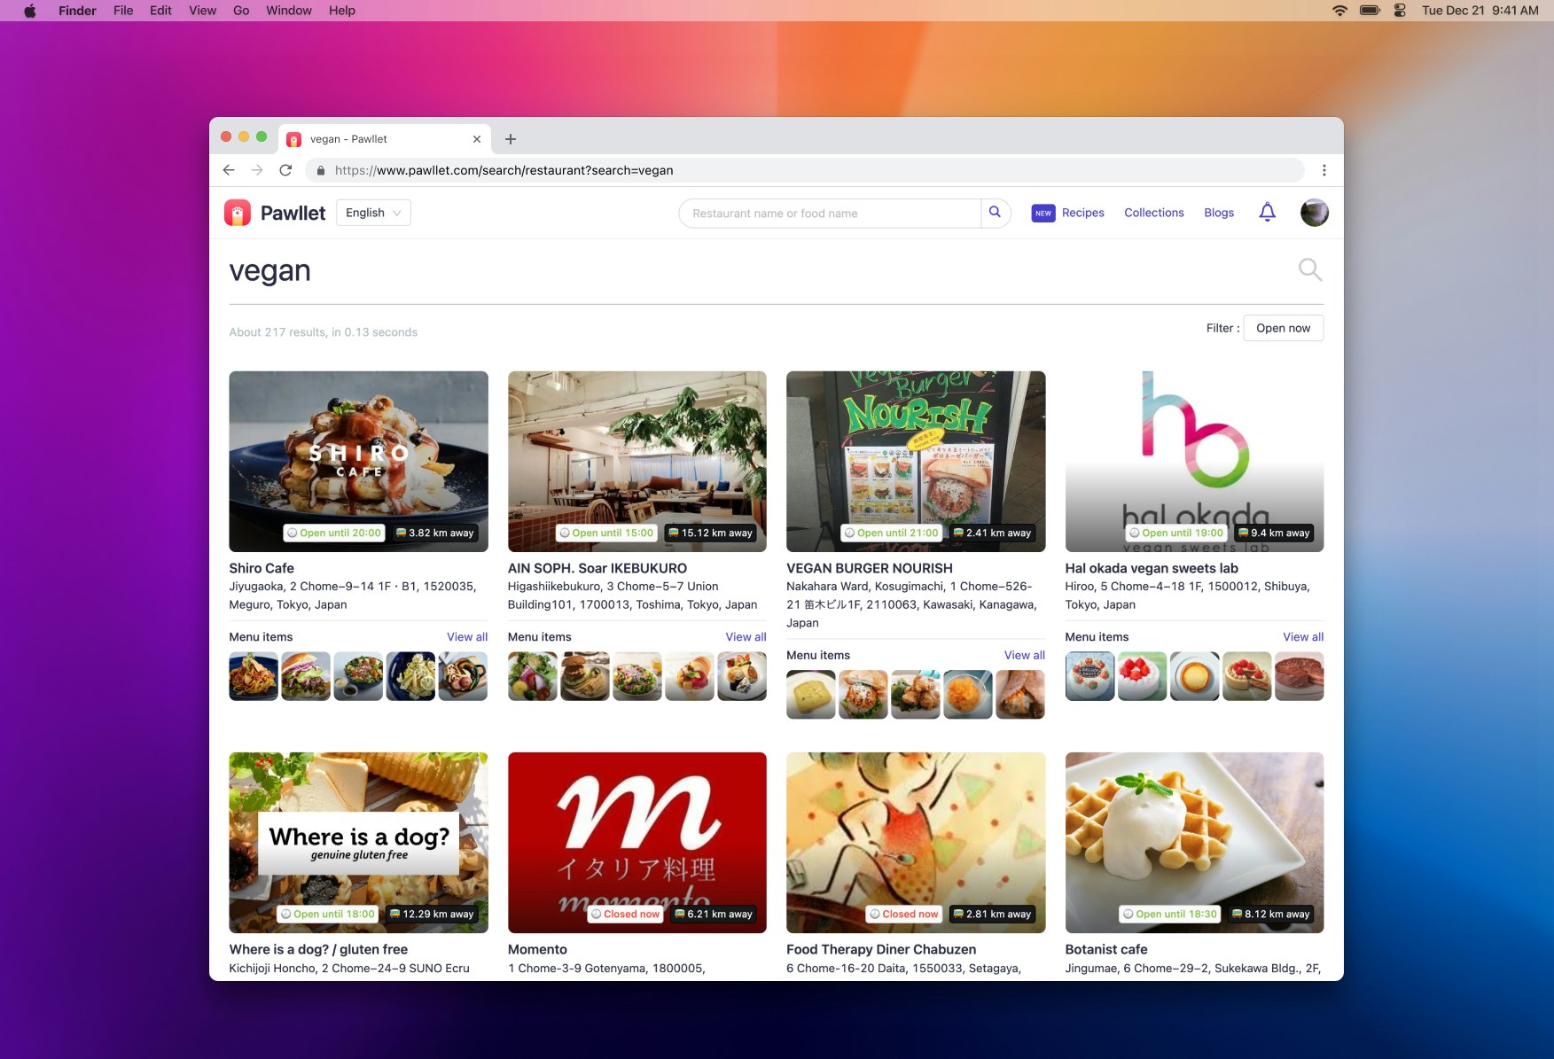Go back with the browser back arrow
The image size is (1554, 1059).
click(229, 170)
